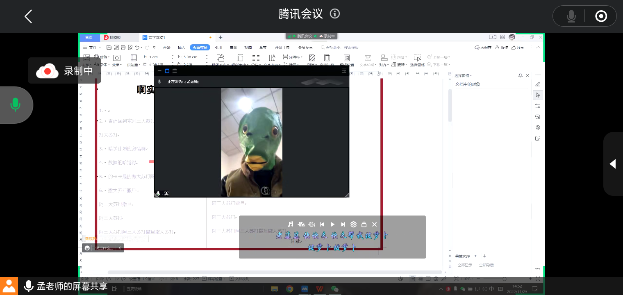Open the 颜色 theme colors dropdown
623x295 pixels.
pos(102,57)
